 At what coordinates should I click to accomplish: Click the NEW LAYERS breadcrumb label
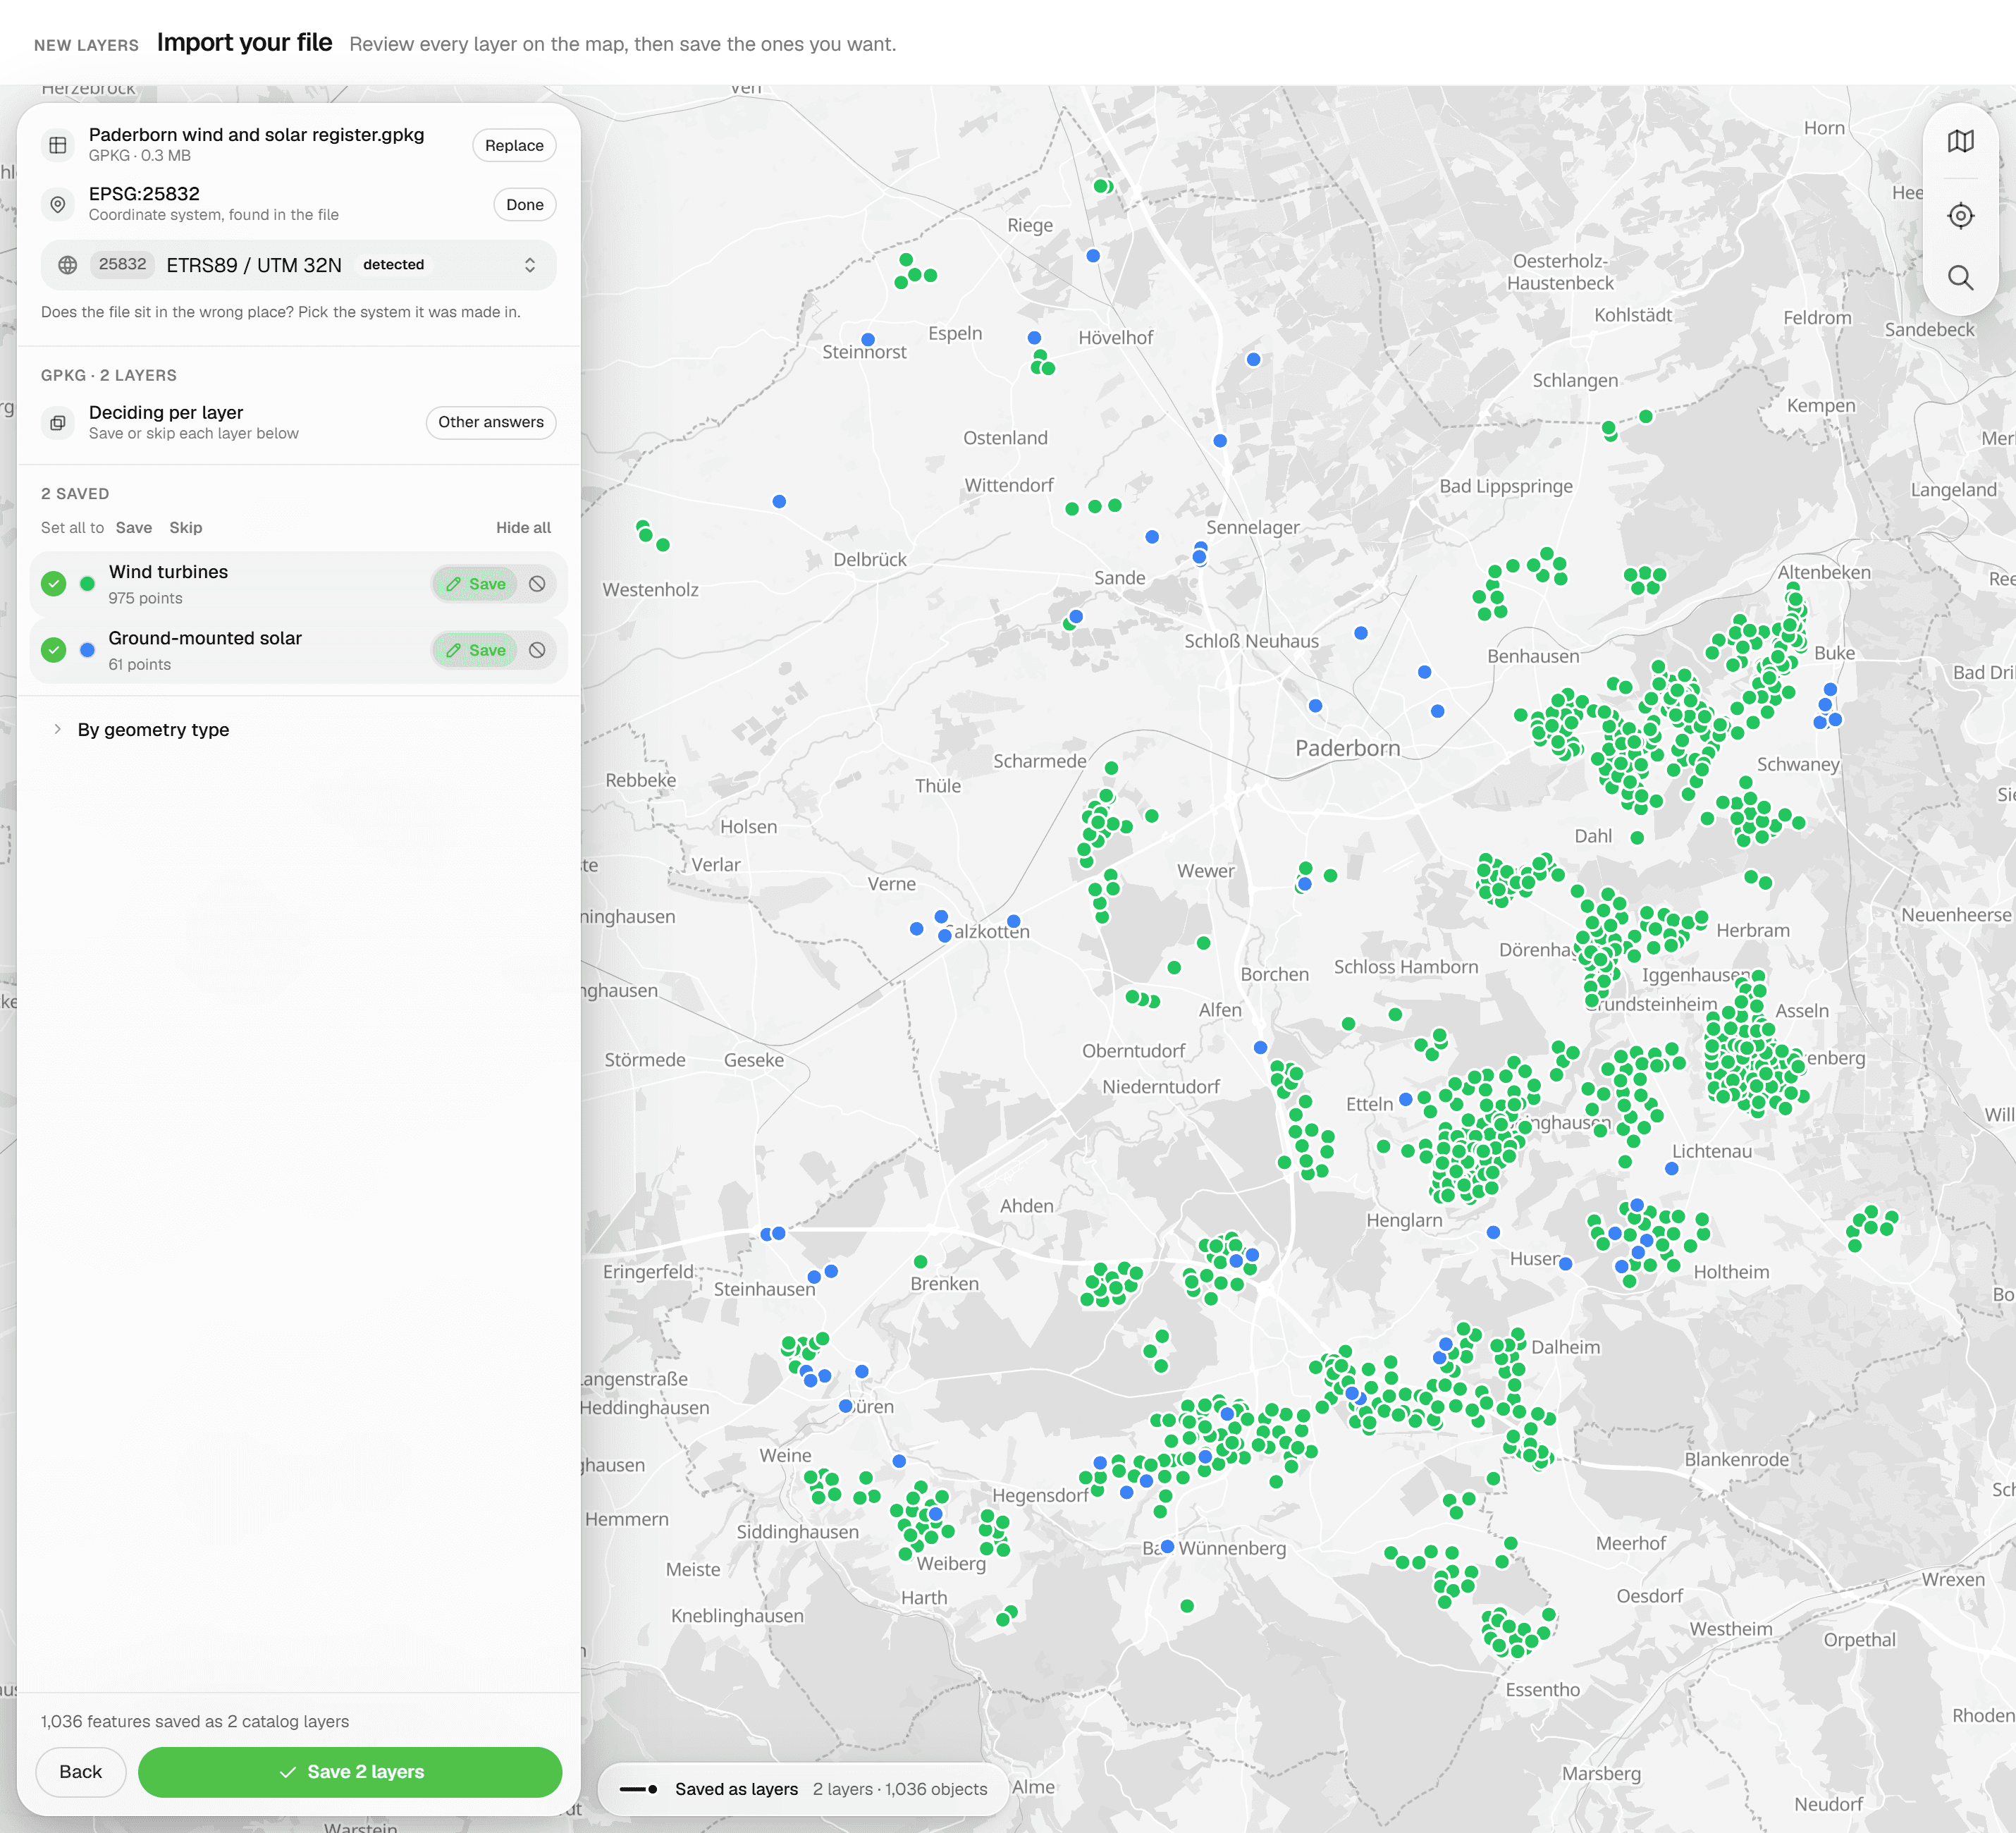86,45
